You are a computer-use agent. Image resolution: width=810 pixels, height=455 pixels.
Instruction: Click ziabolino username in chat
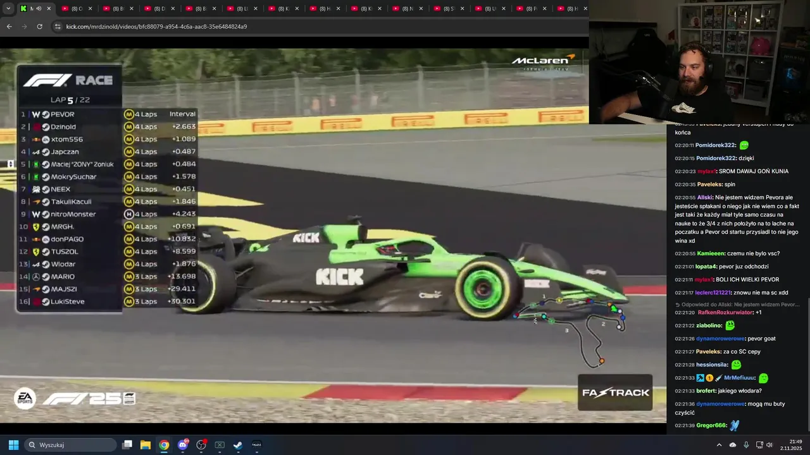[x=709, y=325]
